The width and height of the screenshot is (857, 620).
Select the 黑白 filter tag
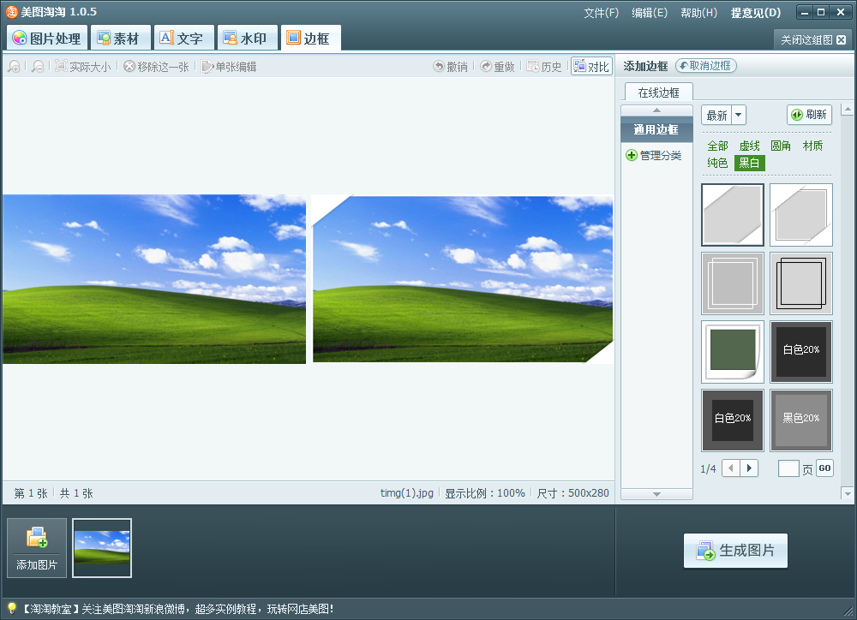(749, 163)
